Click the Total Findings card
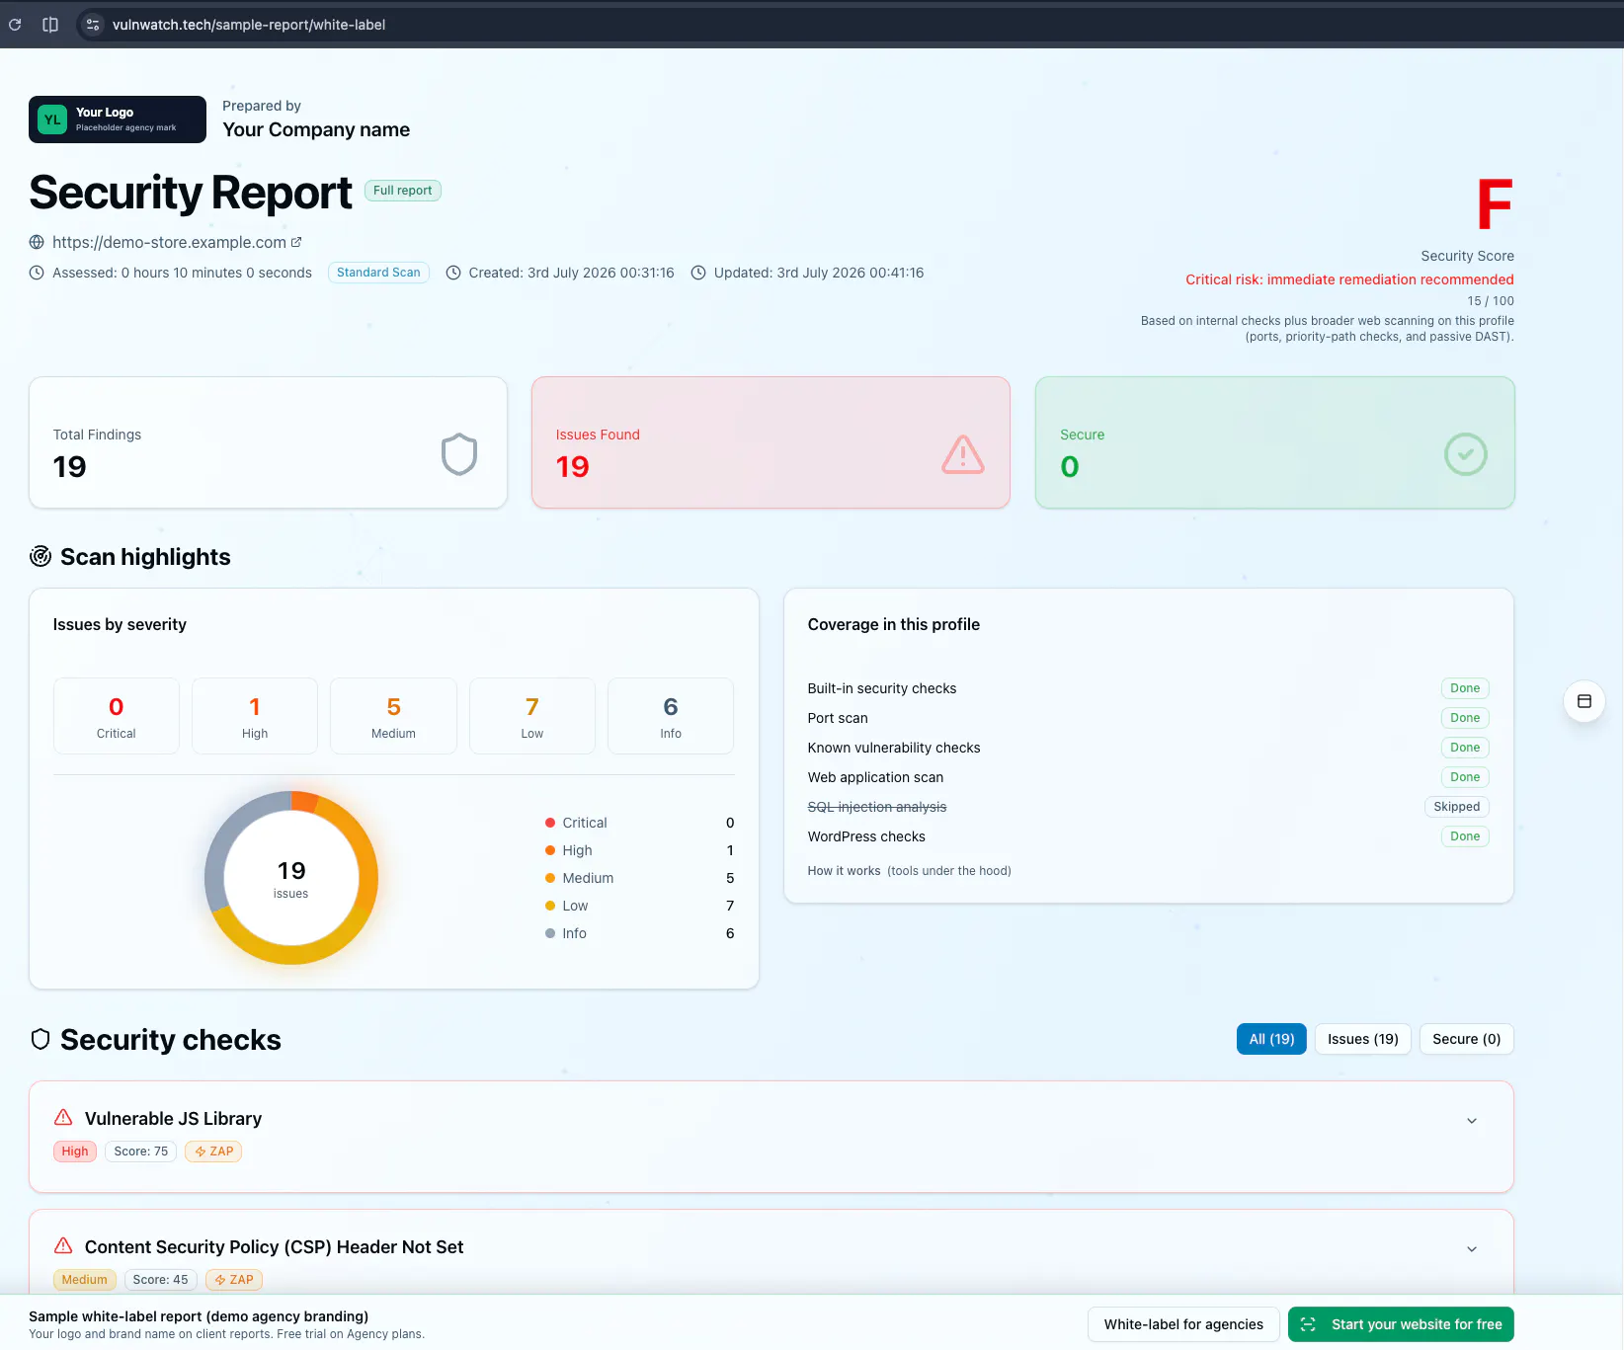The width and height of the screenshot is (1624, 1350). [268, 442]
